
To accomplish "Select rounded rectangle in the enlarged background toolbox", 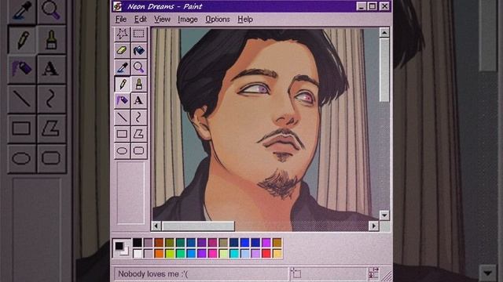I will (x=51, y=158).
